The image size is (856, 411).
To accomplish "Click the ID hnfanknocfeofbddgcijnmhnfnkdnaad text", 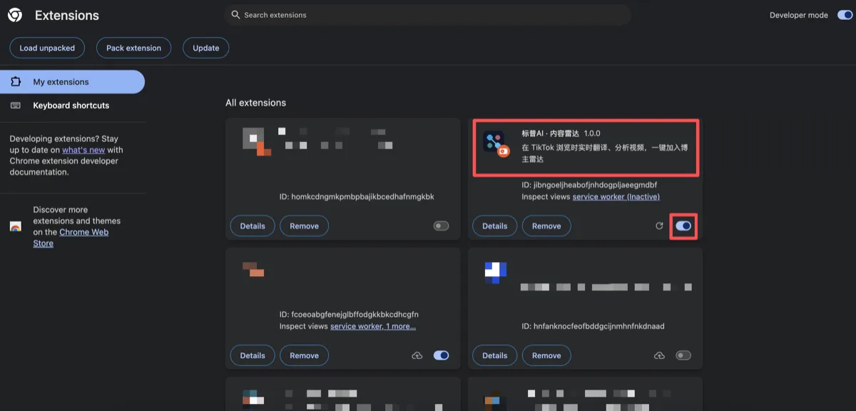I will 593,326.
